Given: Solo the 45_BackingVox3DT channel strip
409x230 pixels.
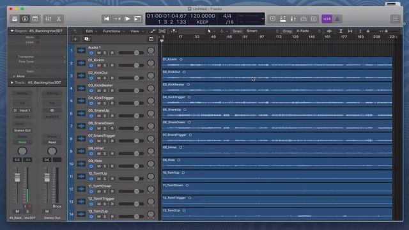Looking at the screenshot, I should point(27,211).
